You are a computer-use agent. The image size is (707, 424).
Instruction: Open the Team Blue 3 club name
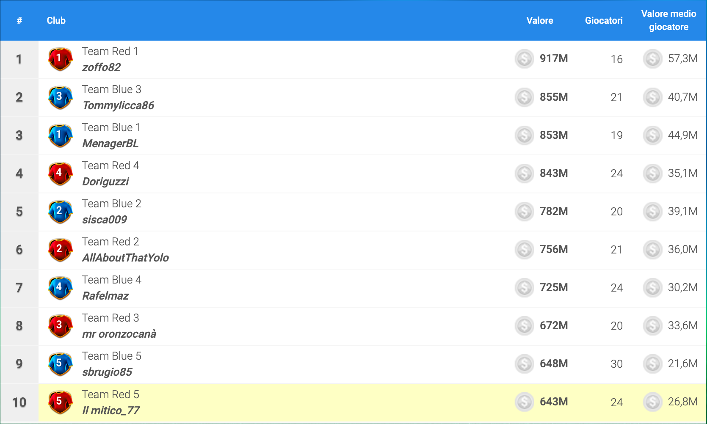coord(111,89)
